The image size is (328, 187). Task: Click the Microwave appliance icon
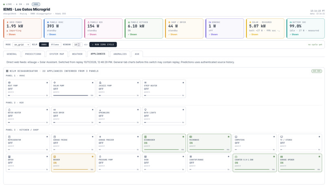coord(191,137)
